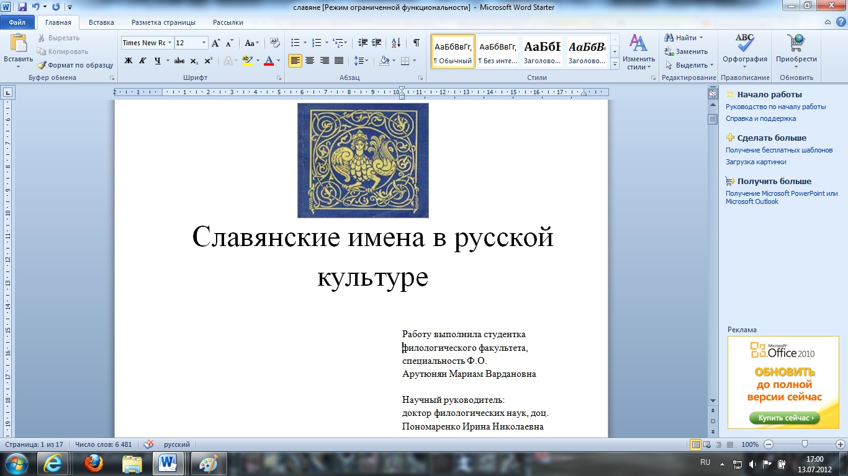Click the center text alignment icon
This screenshot has height=476, width=848.
click(310, 61)
